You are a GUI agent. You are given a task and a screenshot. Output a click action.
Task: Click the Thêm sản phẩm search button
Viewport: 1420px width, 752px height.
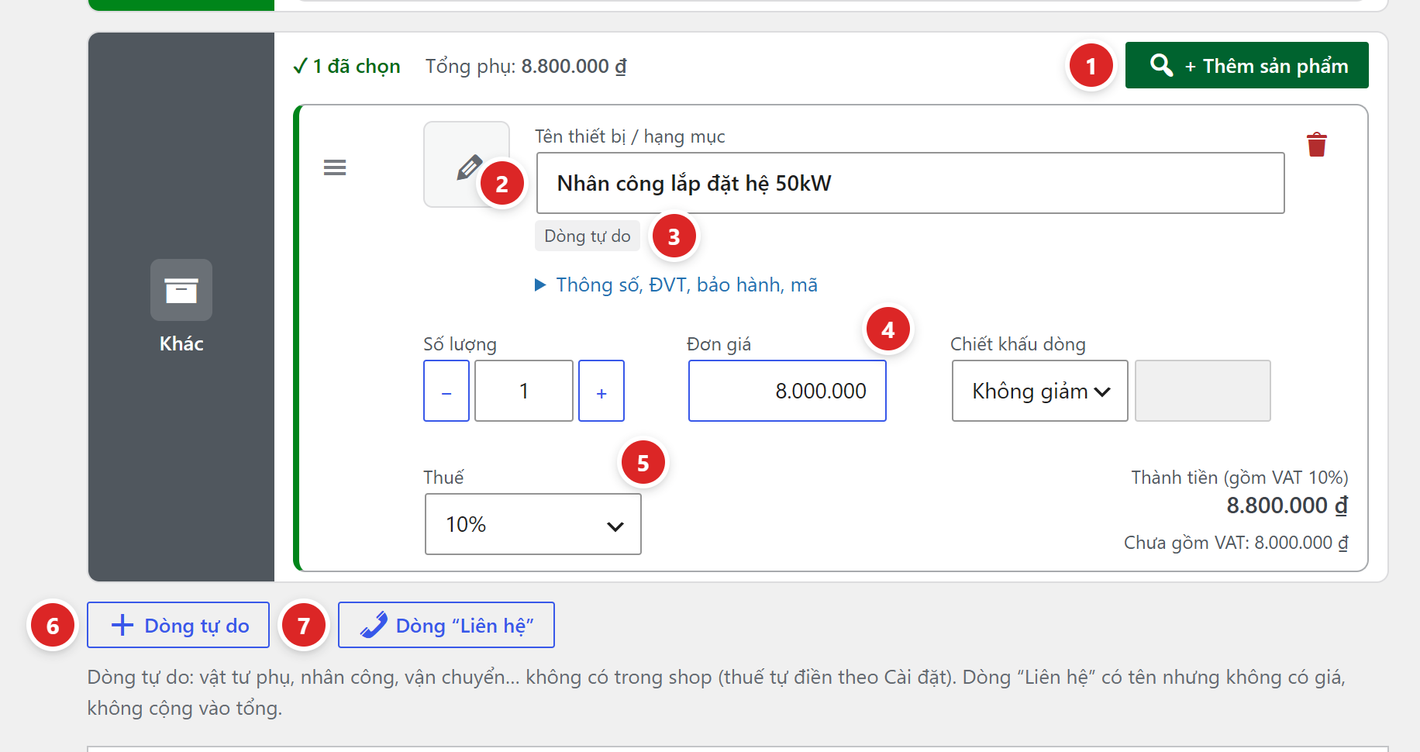tap(1246, 65)
